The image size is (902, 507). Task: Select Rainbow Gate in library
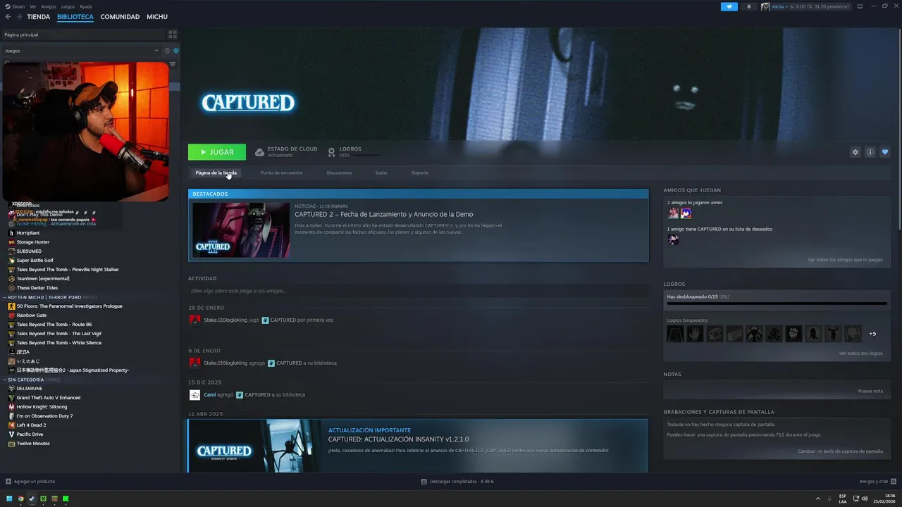(x=32, y=315)
